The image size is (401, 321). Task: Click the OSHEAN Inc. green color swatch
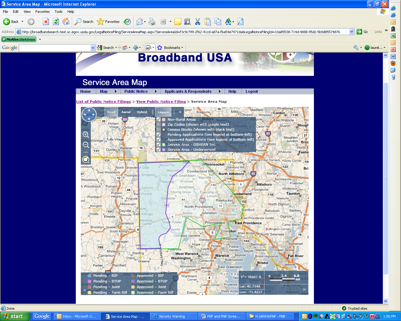click(x=164, y=145)
